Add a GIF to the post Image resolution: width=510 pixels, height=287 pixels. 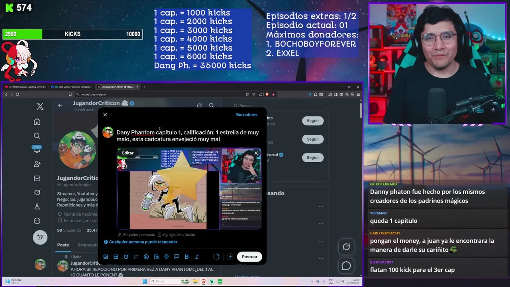[x=116, y=257]
